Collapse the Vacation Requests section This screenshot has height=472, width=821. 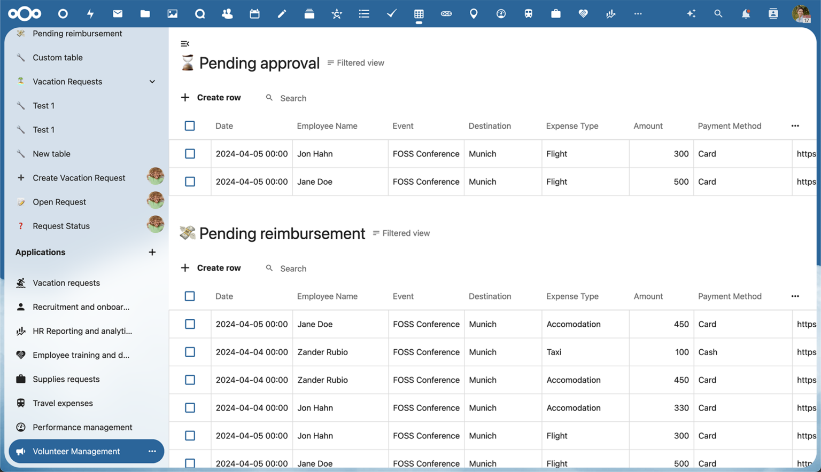[x=152, y=81]
